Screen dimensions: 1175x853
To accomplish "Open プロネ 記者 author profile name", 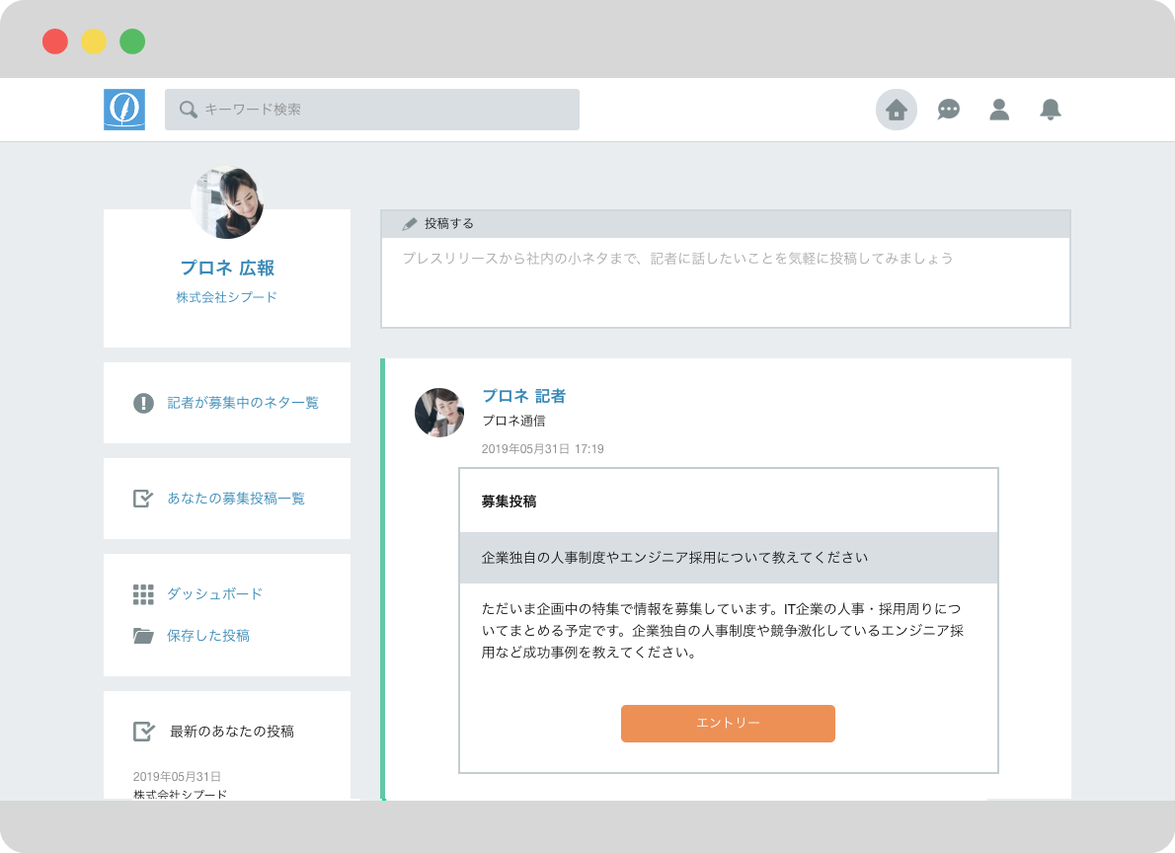I will tap(523, 396).
